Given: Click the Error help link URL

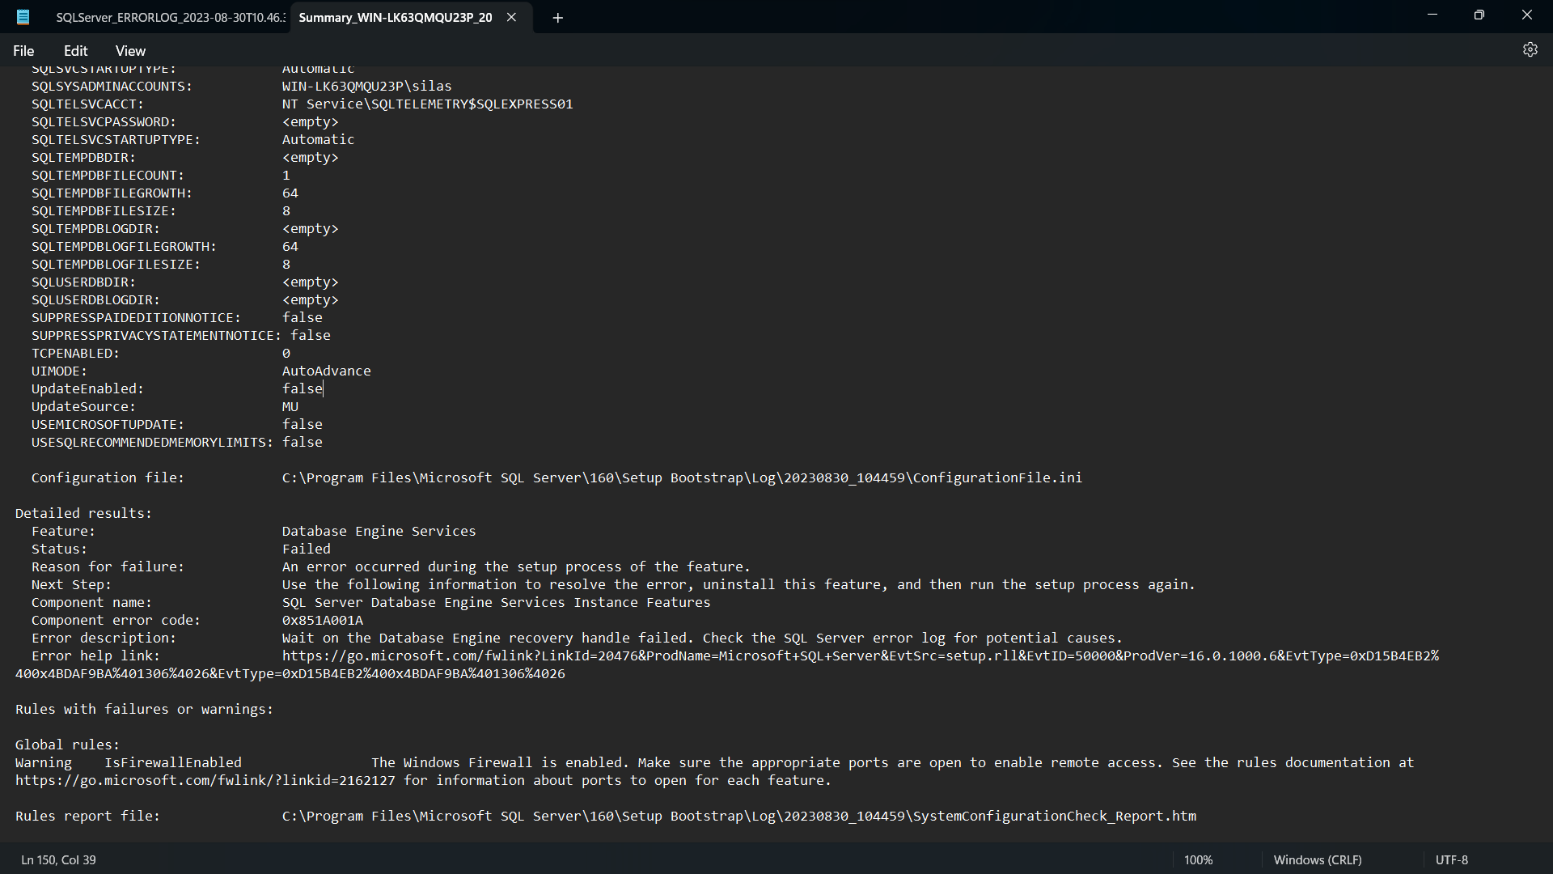Looking at the screenshot, I should coord(727,665).
